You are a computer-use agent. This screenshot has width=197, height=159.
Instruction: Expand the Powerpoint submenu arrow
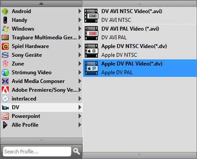(x=80, y=116)
